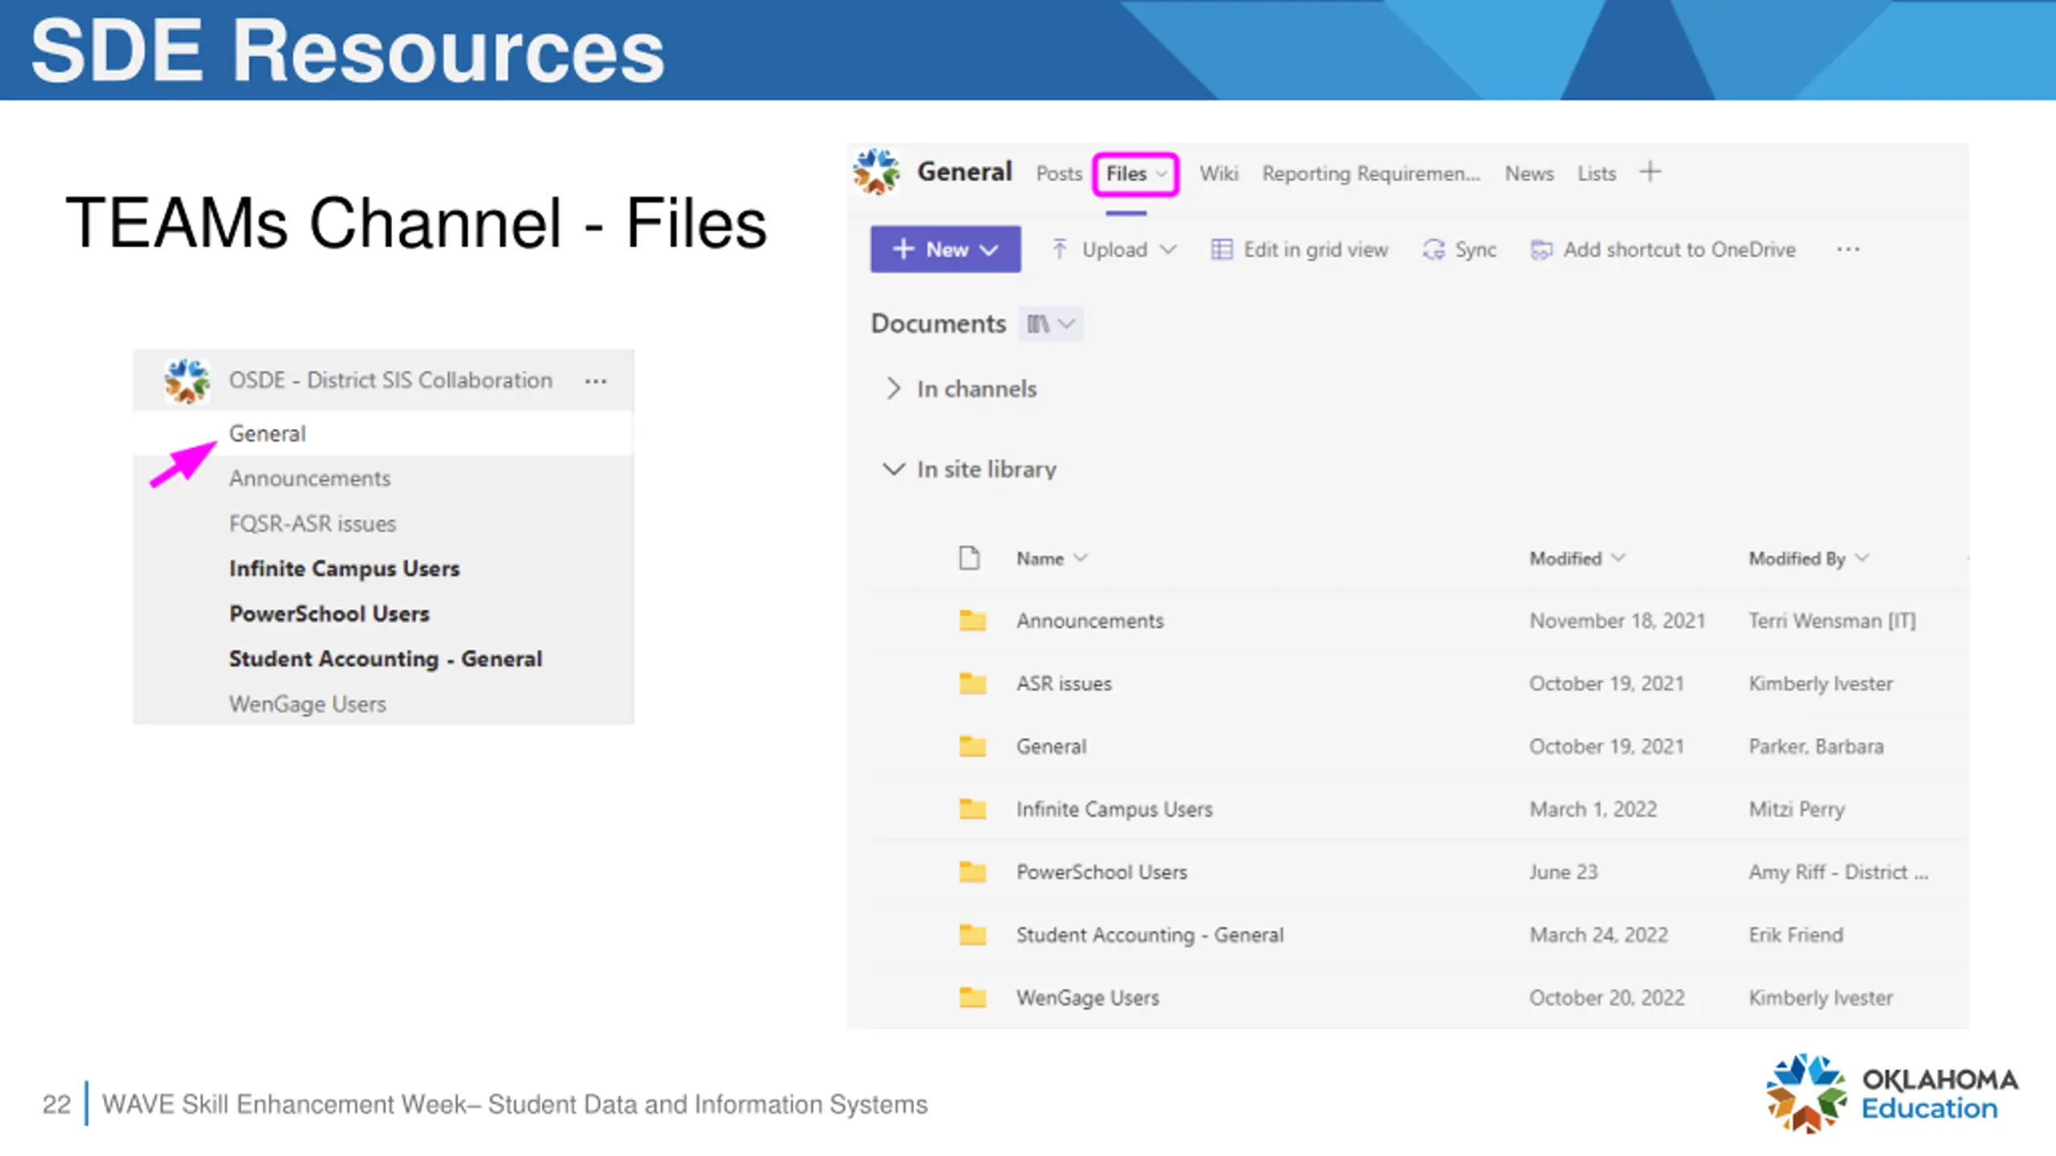Click the October 20, 2022 modified date
The height and width of the screenshot is (1156, 2056).
coord(1607,997)
